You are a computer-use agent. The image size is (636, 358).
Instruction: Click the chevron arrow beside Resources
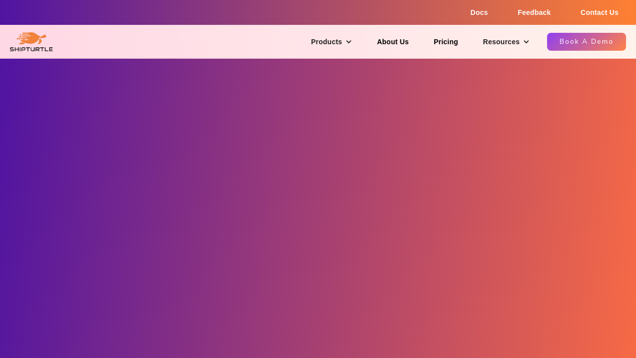pyautogui.click(x=526, y=42)
